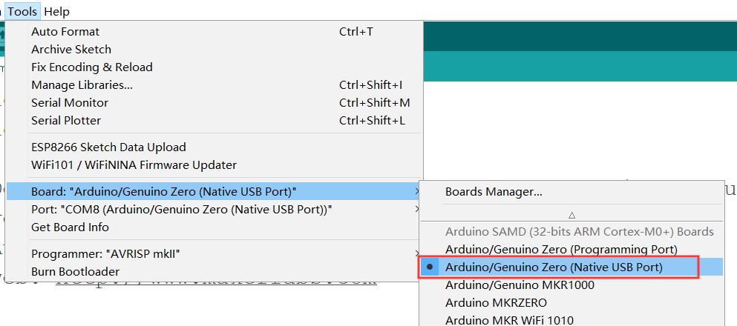Launch the Serial Monitor
The height and width of the screenshot is (326, 737).
[x=70, y=103]
